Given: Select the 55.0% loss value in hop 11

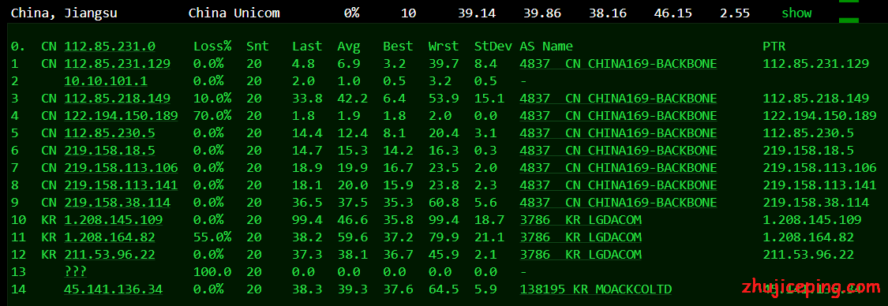Looking at the screenshot, I should [212, 237].
